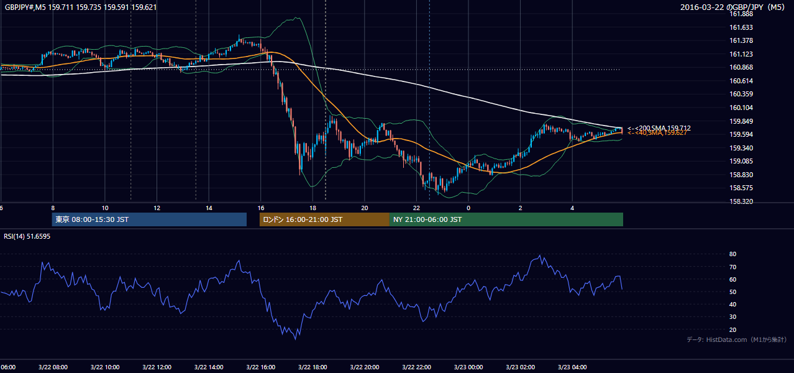Click RSI scale value 70
This screenshot has width=794, height=373.
click(x=732, y=267)
